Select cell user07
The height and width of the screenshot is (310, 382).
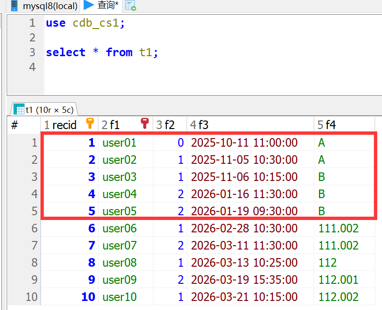tap(125, 245)
